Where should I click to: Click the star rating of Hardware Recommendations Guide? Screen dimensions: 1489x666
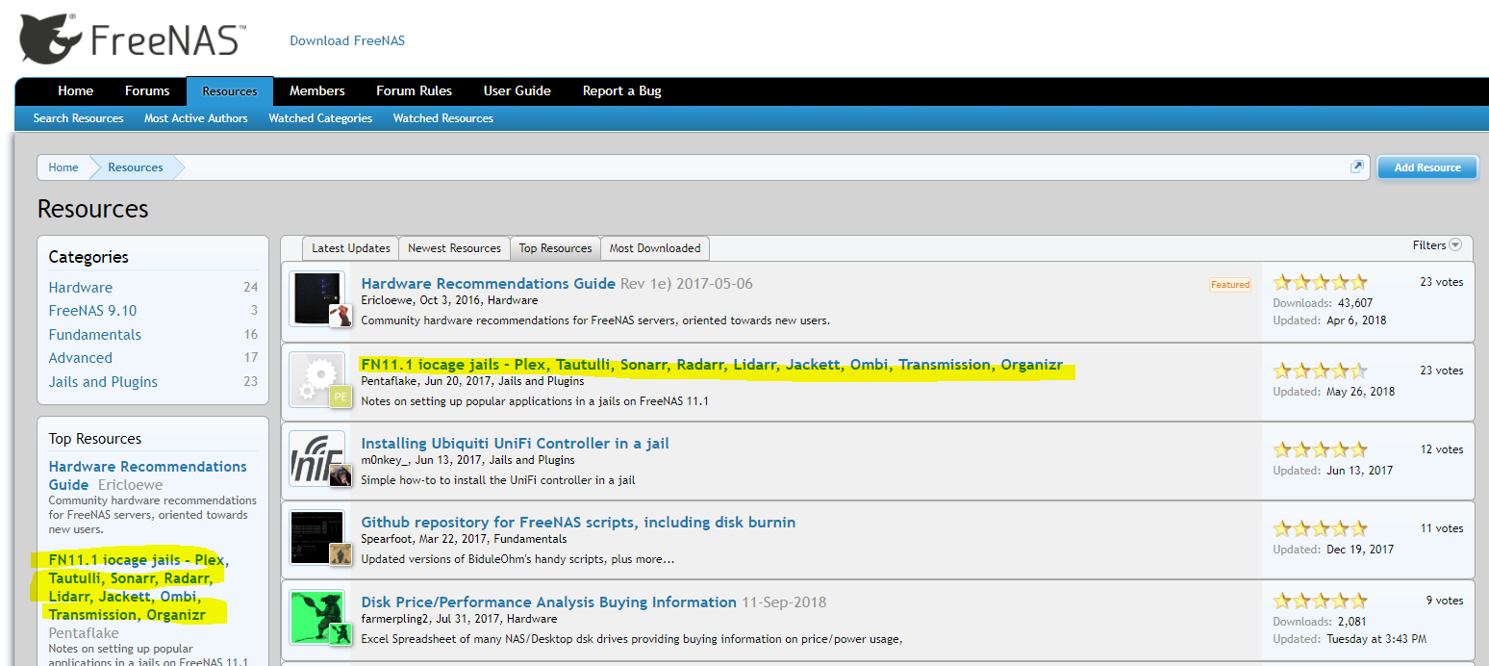click(x=1320, y=283)
